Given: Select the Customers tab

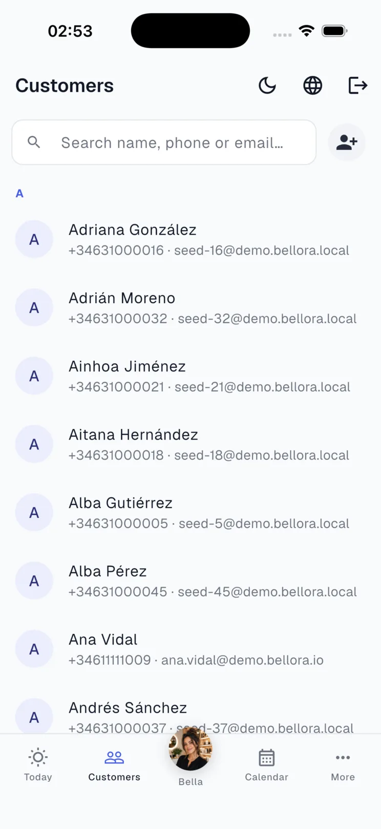Looking at the screenshot, I should tap(114, 764).
